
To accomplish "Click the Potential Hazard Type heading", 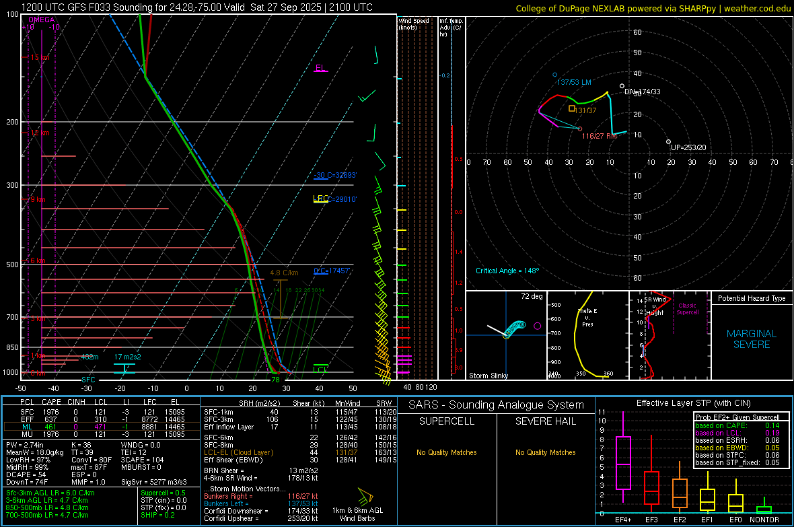I will pyautogui.click(x=752, y=298).
